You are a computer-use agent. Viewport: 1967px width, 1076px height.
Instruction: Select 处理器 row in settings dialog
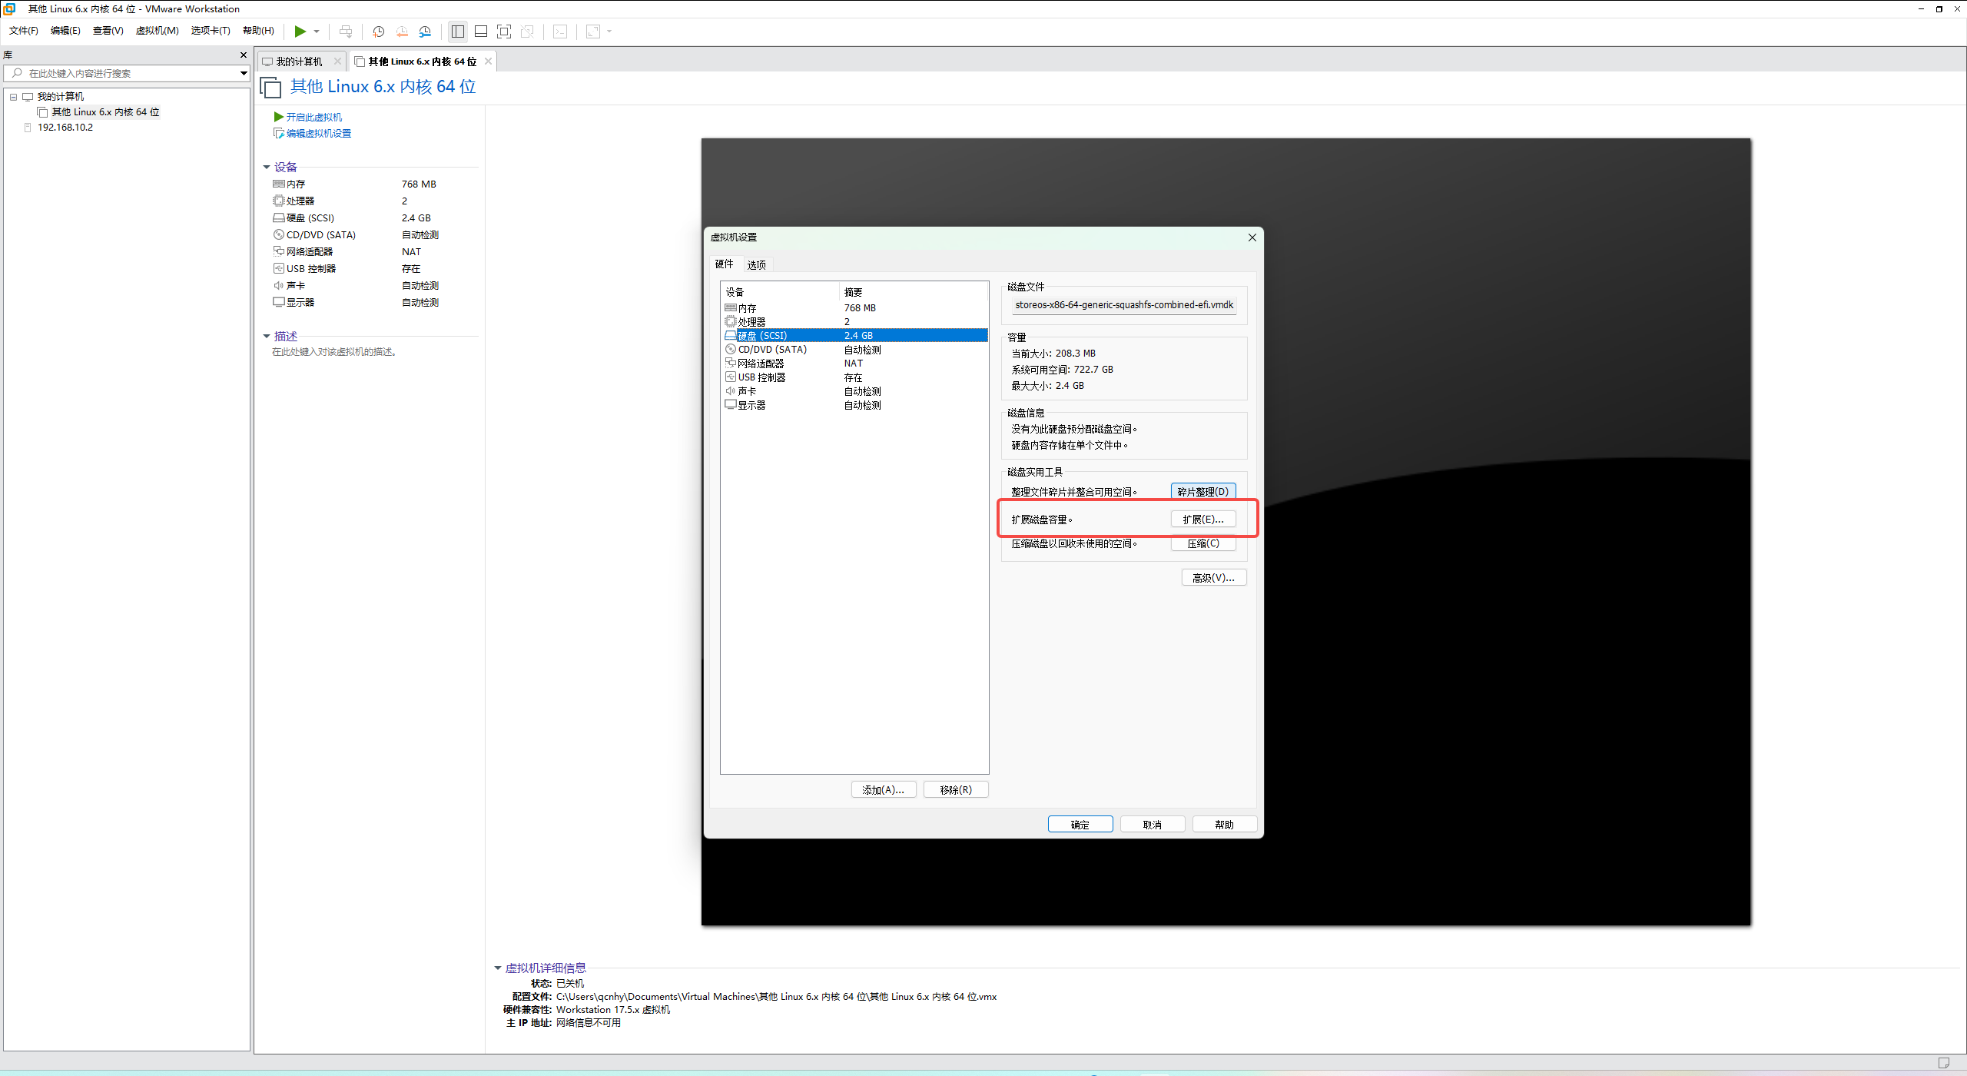click(x=854, y=322)
